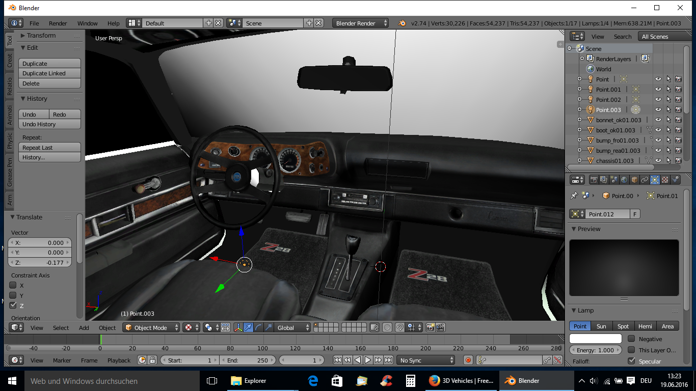Switch to the Create tool shelf tab

coord(9,60)
